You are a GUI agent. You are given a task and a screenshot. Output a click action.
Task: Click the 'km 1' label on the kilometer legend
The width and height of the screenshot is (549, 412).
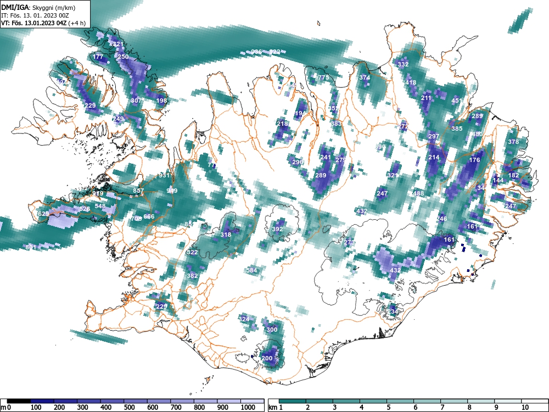pyautogui.click(x=276, y=408)
